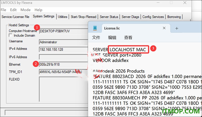Open the Utilities tab
This screenshot has height=117, width=202.
(x=62, y=17)
